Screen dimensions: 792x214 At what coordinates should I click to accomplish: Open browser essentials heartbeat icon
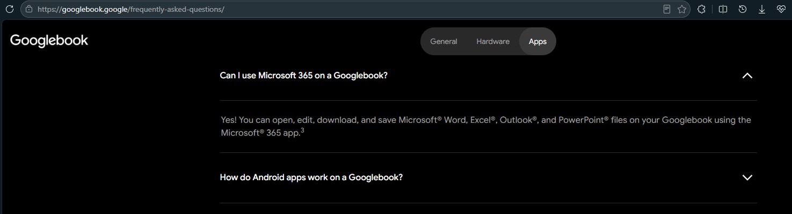[781, 9]
